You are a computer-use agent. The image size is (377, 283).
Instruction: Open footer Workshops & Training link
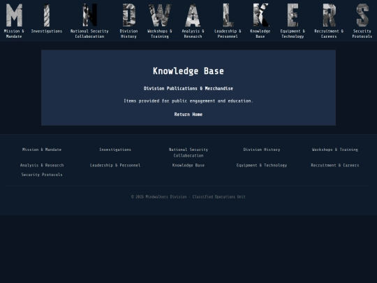point(335,150)
